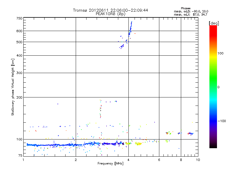Screen dimensions: 233x174
Task: Click the colorbar tick label "100"
Action: (220, 53)
